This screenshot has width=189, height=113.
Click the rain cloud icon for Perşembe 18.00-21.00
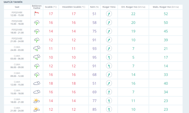(x=37, y=31)
